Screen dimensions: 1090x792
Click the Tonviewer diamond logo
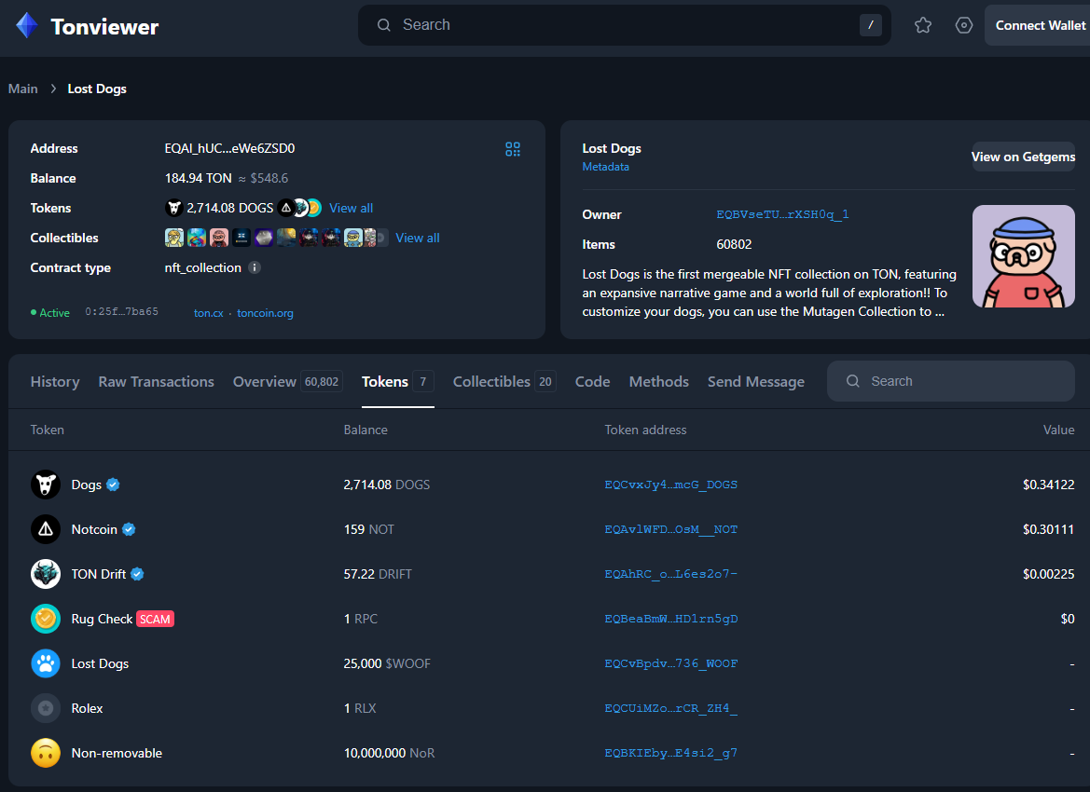[x=27, y=26]
